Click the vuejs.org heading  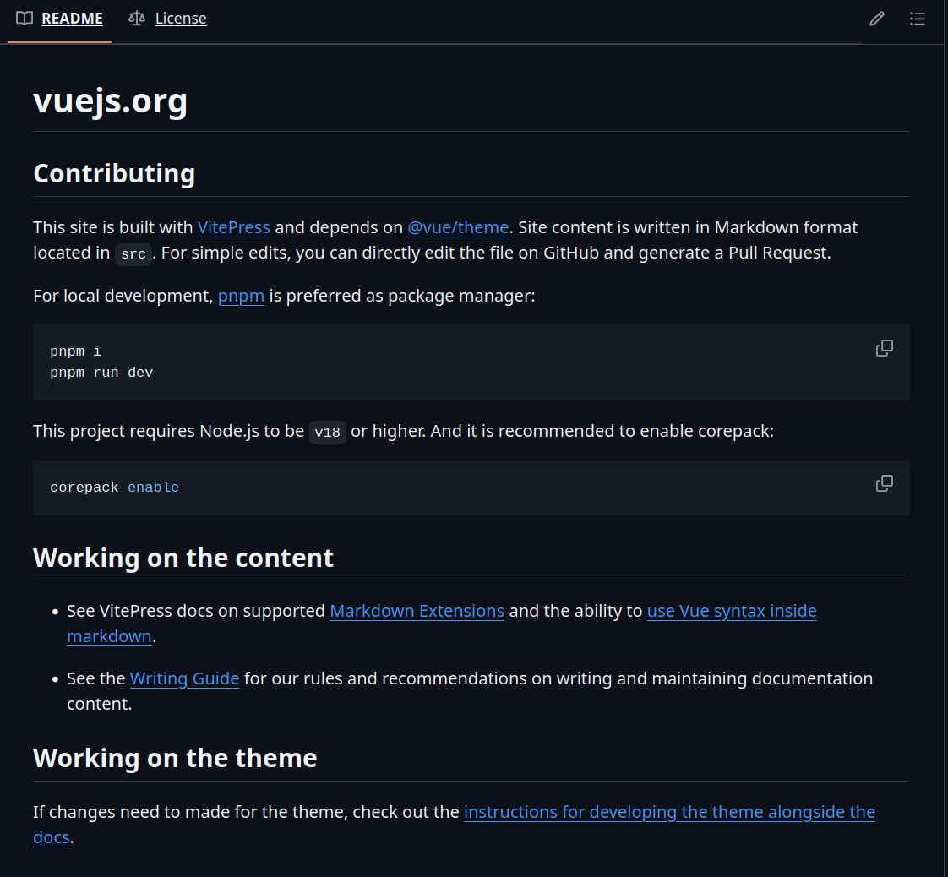click(110, 101)
